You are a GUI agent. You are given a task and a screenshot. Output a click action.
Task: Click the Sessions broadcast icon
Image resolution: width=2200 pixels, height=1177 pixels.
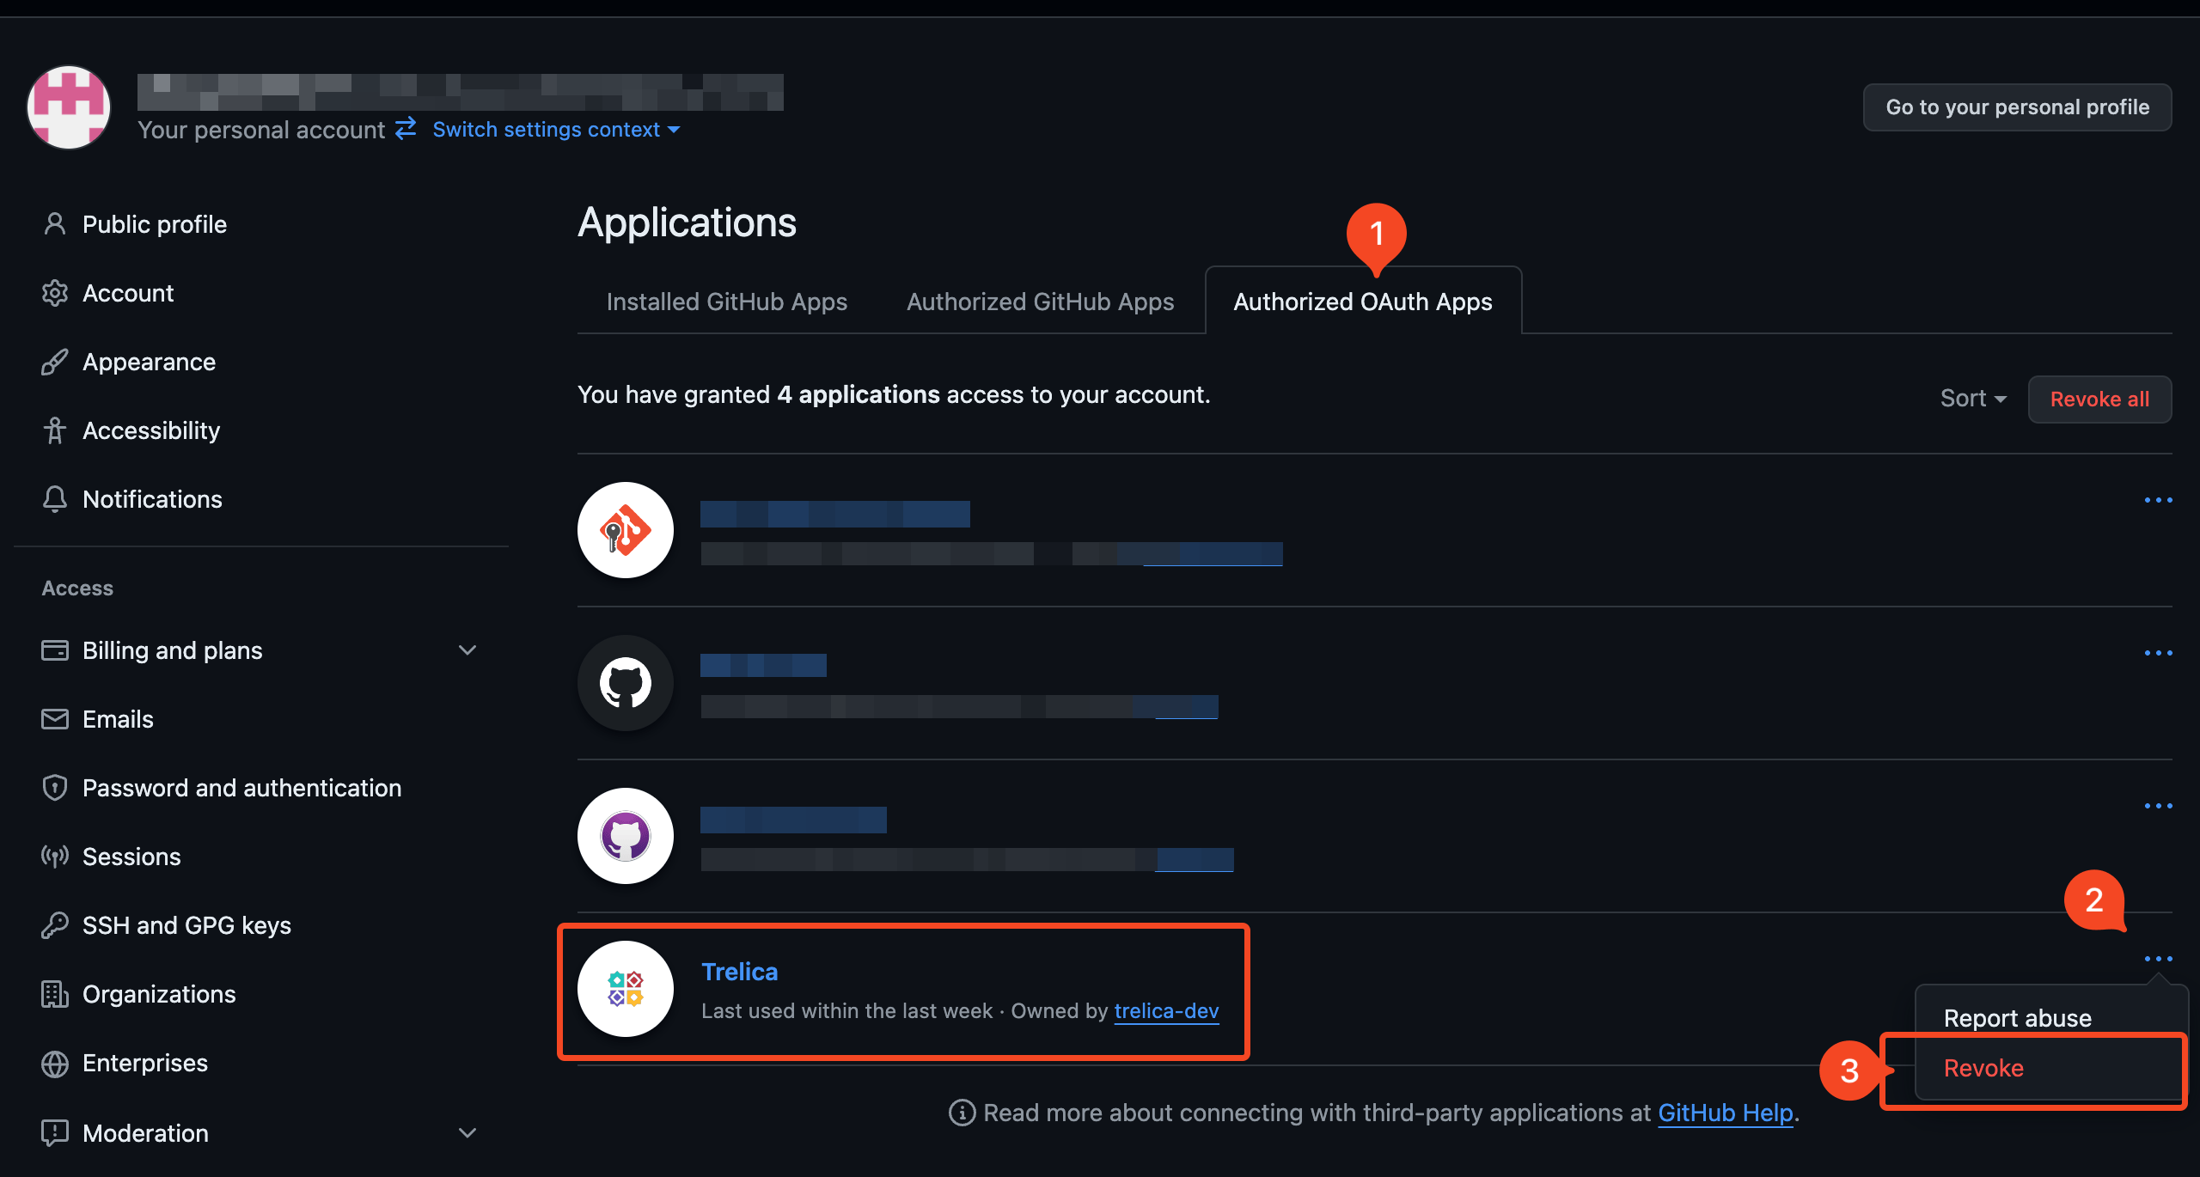[55, 857]
